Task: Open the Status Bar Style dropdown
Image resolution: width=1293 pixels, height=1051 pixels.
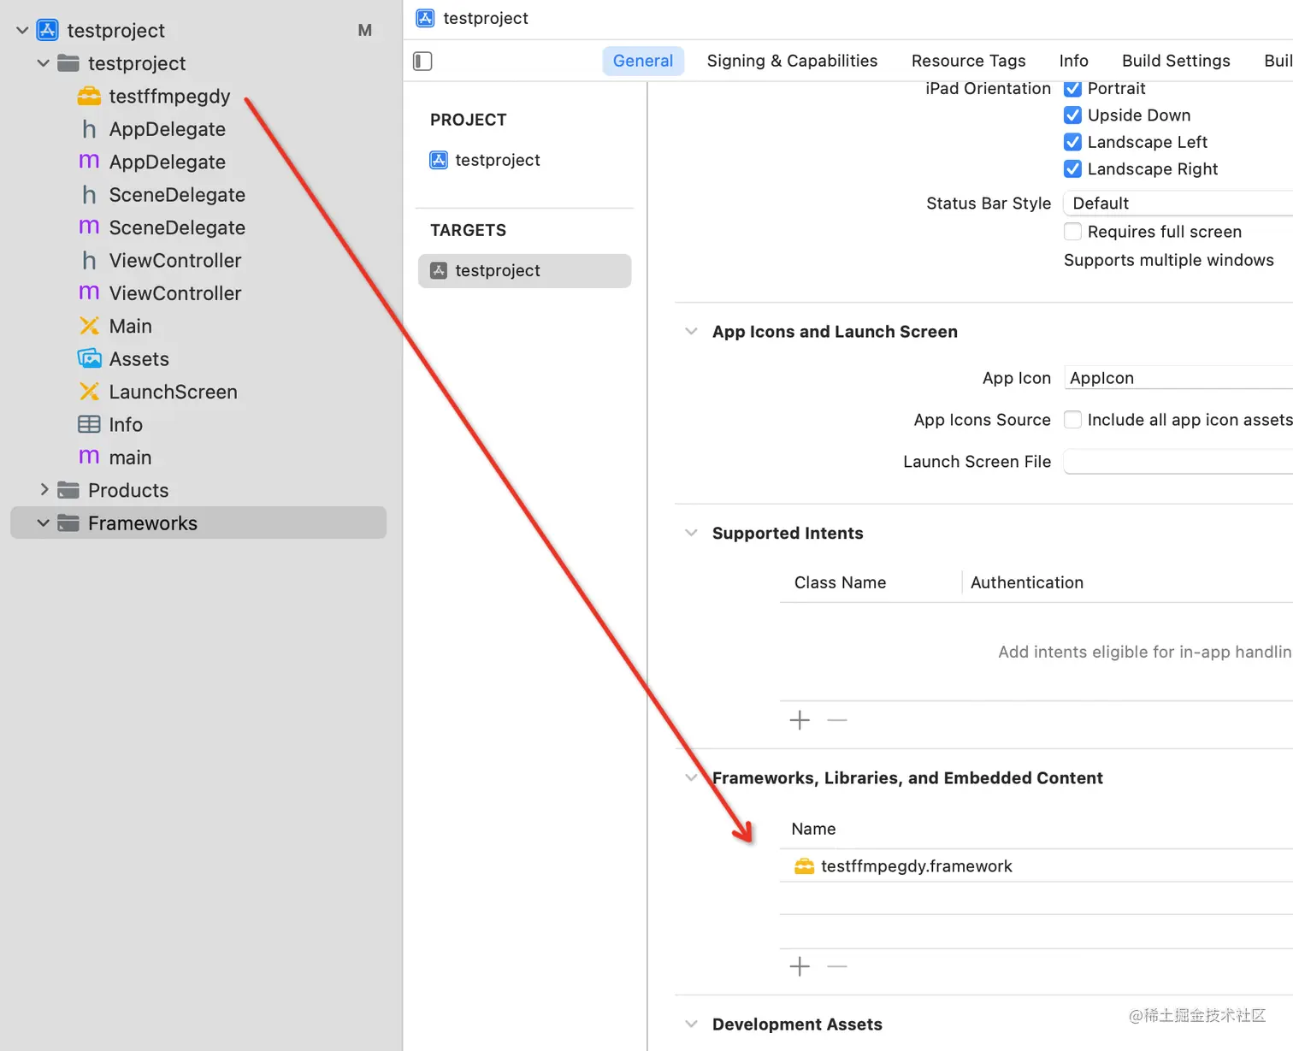Action: (1177, 204)
